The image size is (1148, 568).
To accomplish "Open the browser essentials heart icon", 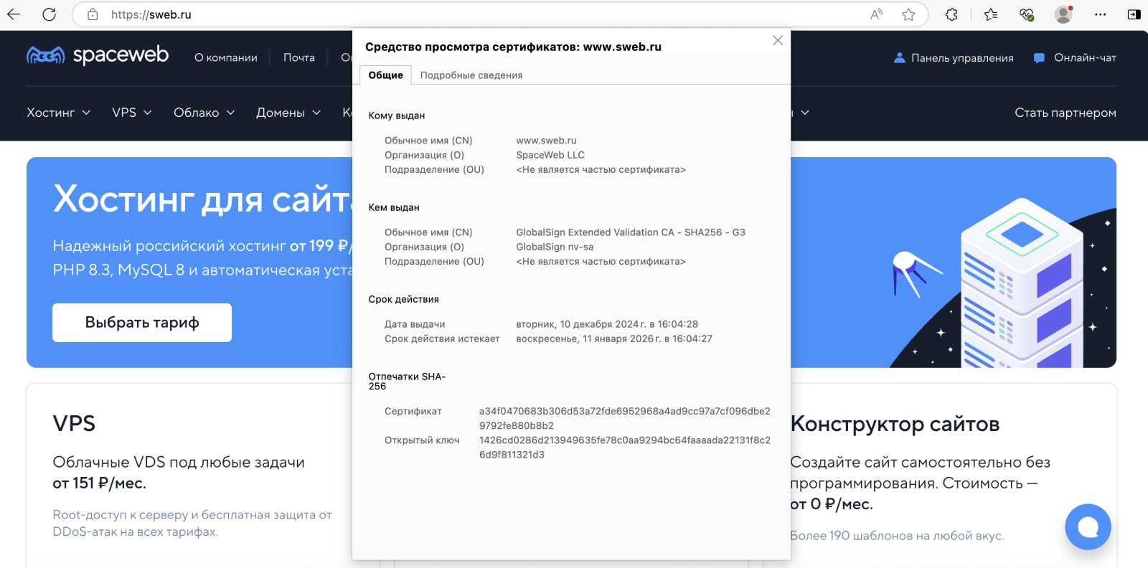I will click(1027, 14).
